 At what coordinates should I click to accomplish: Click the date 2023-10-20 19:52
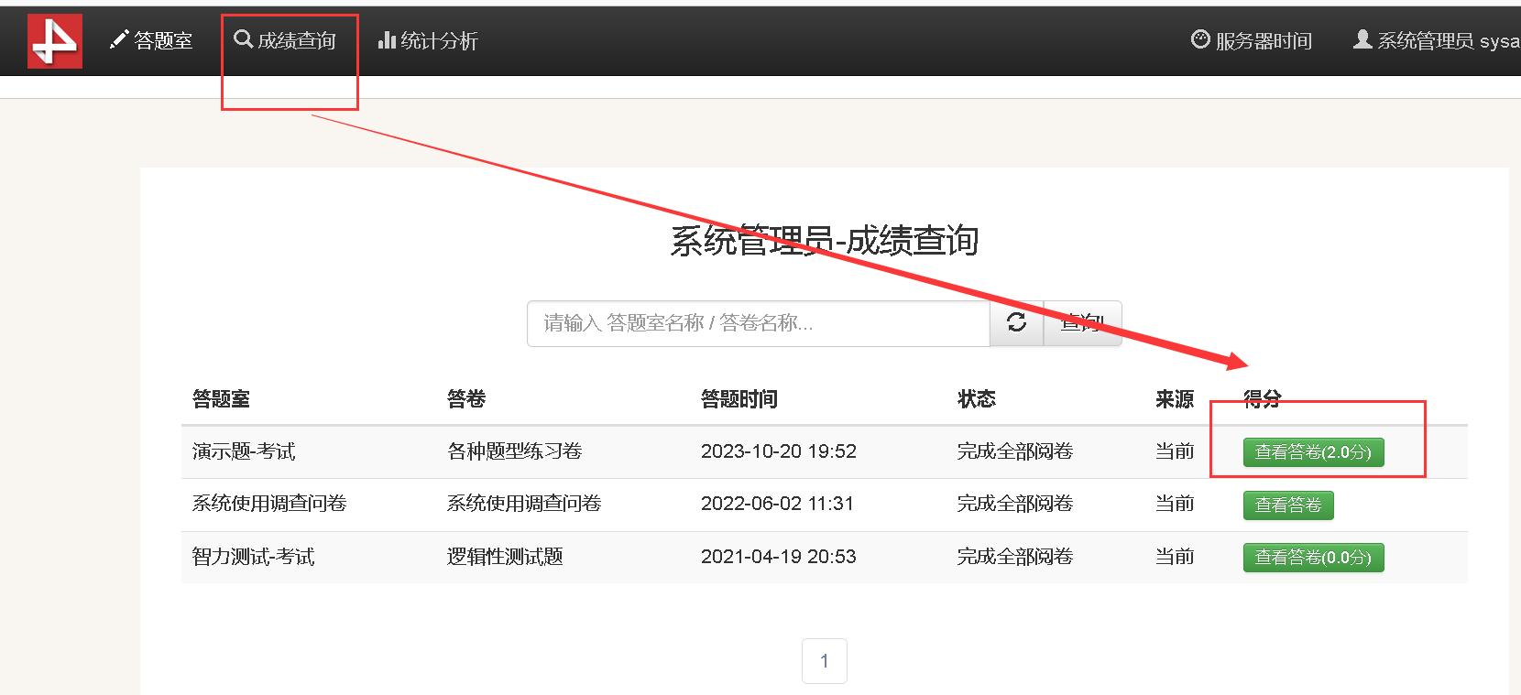pos(779,451)
